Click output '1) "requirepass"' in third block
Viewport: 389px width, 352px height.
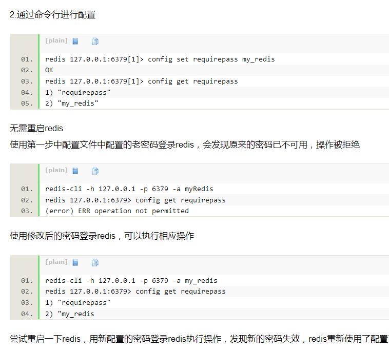click(78, 302)
